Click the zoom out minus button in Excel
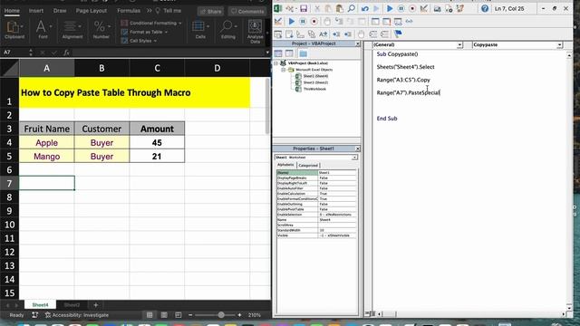The image size is (580, 326). click(190, 315)
